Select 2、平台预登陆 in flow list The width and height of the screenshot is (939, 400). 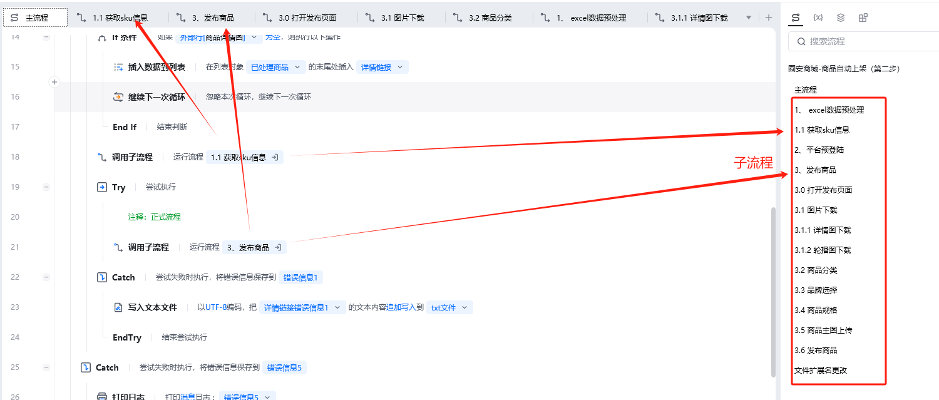[x=819, y=150]
